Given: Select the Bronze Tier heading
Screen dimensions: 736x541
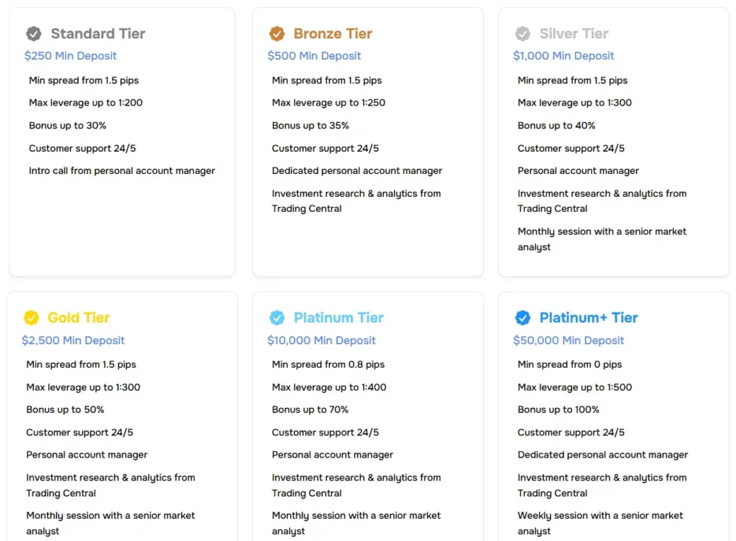Looking at the screenshot, I should click(333, 34).
